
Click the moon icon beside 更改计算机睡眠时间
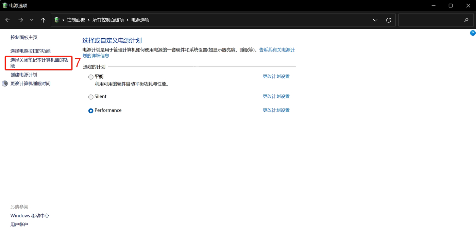click(5, 83)
